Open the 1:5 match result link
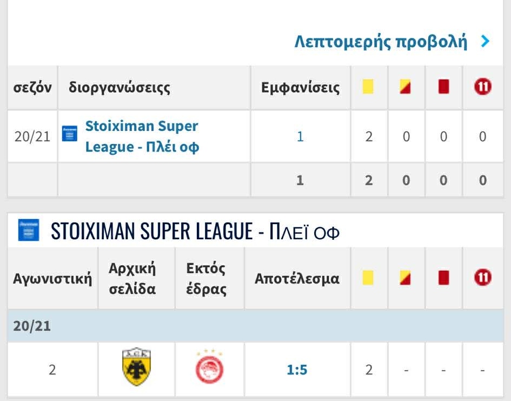The image size is (511, 401). point(297,370)
